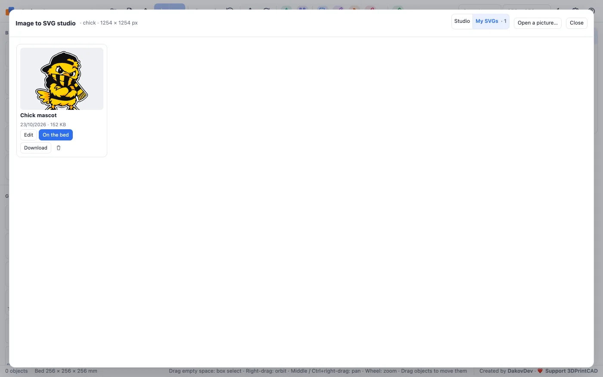
Task: Click the Chick mascot title text
Action: coord(38,115)
